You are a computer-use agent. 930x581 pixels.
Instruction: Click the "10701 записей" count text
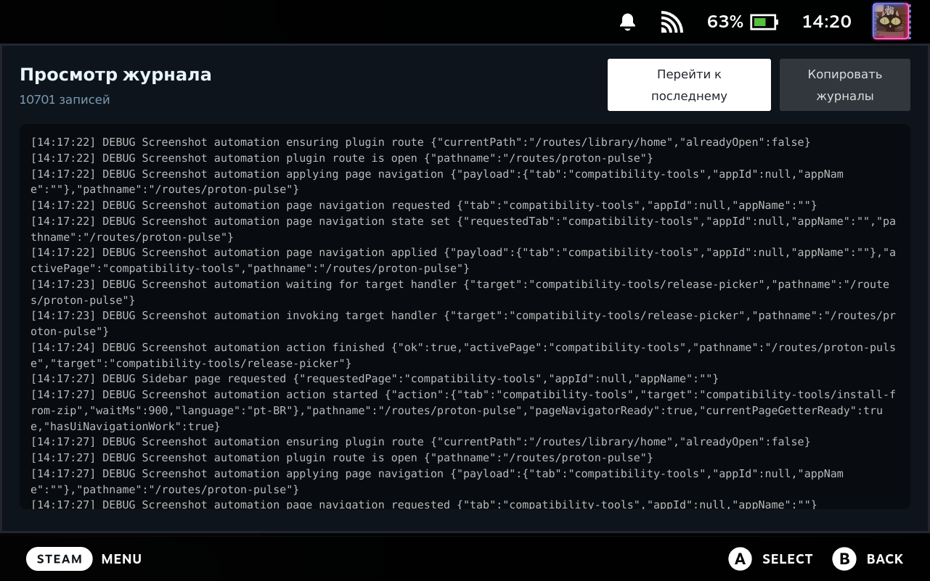pyautogui.click(x=65, y=99)
